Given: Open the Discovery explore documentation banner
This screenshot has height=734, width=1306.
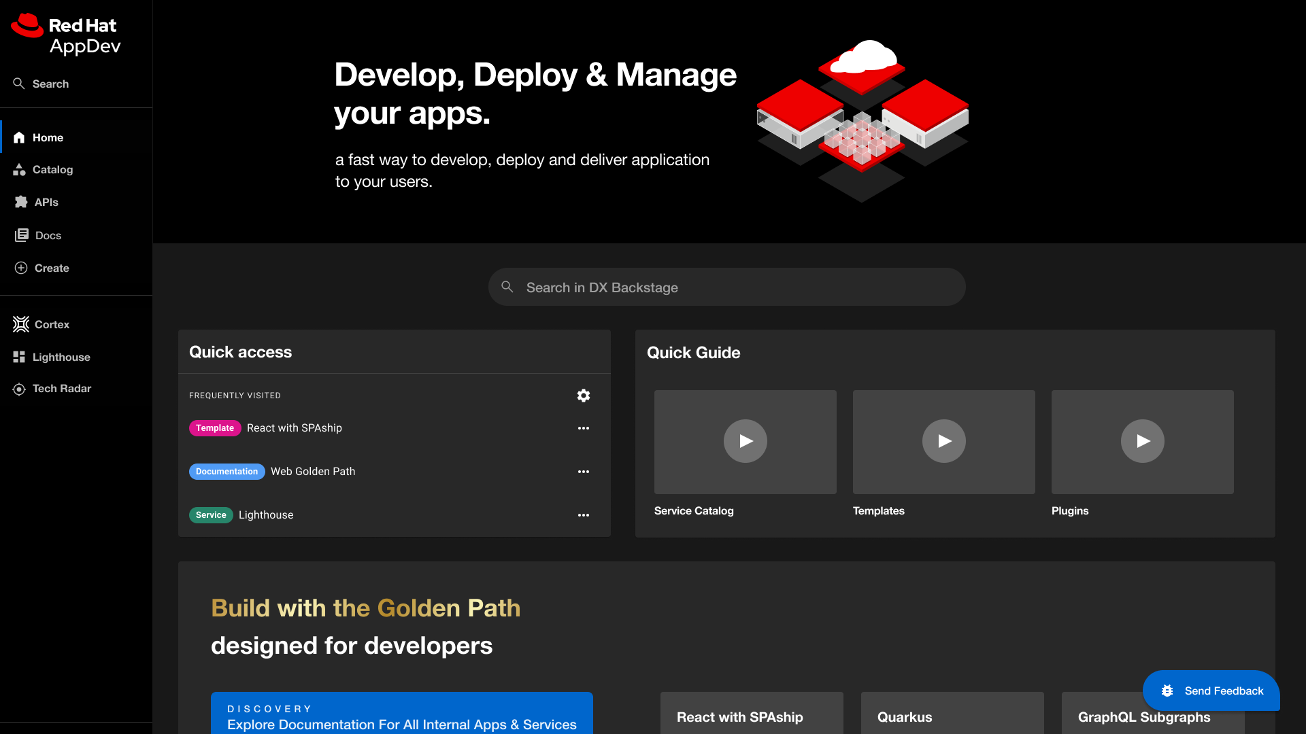Looking at the screenshot, I should [402, 713].
